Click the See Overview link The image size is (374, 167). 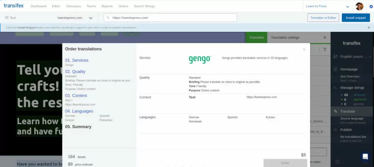(x=350, y=77)
